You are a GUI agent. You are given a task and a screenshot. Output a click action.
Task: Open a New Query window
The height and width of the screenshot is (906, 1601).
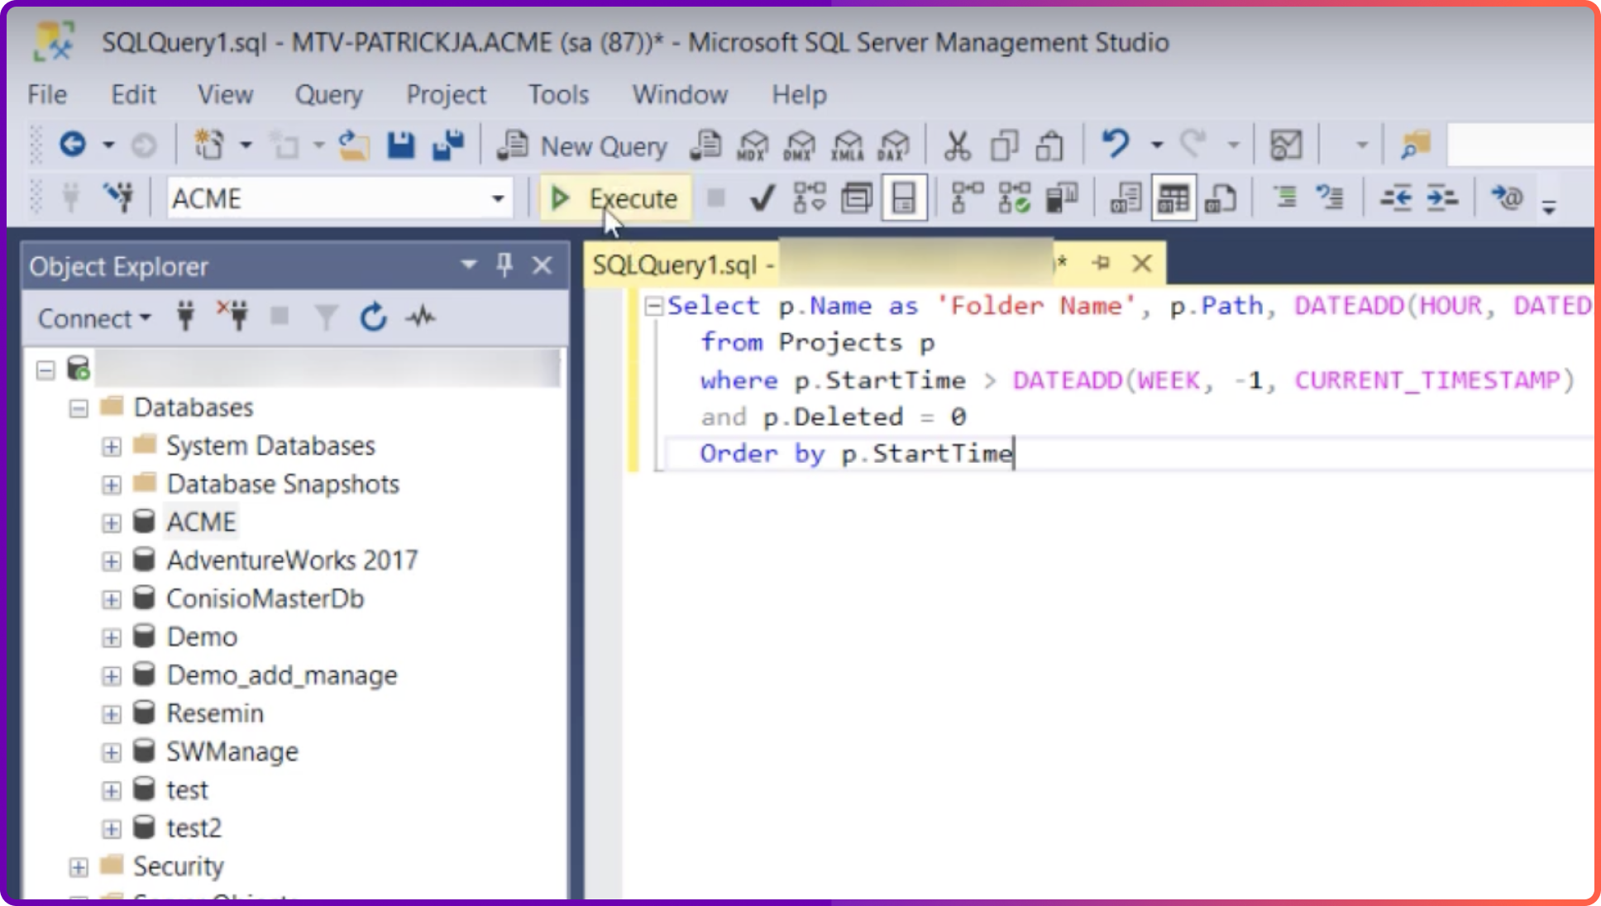pyautogui.click(x=582, y=146)
